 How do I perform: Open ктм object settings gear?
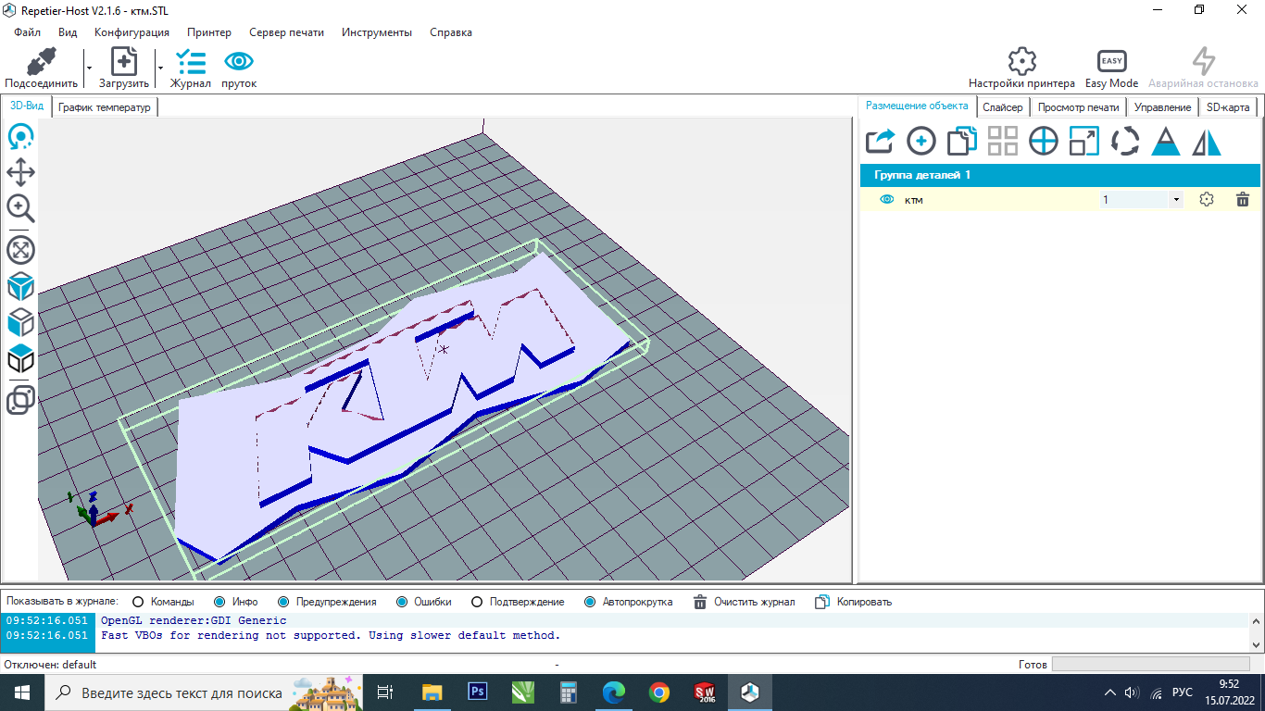[x=1206, y=199]
